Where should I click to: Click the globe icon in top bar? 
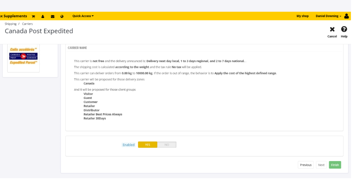62,16
